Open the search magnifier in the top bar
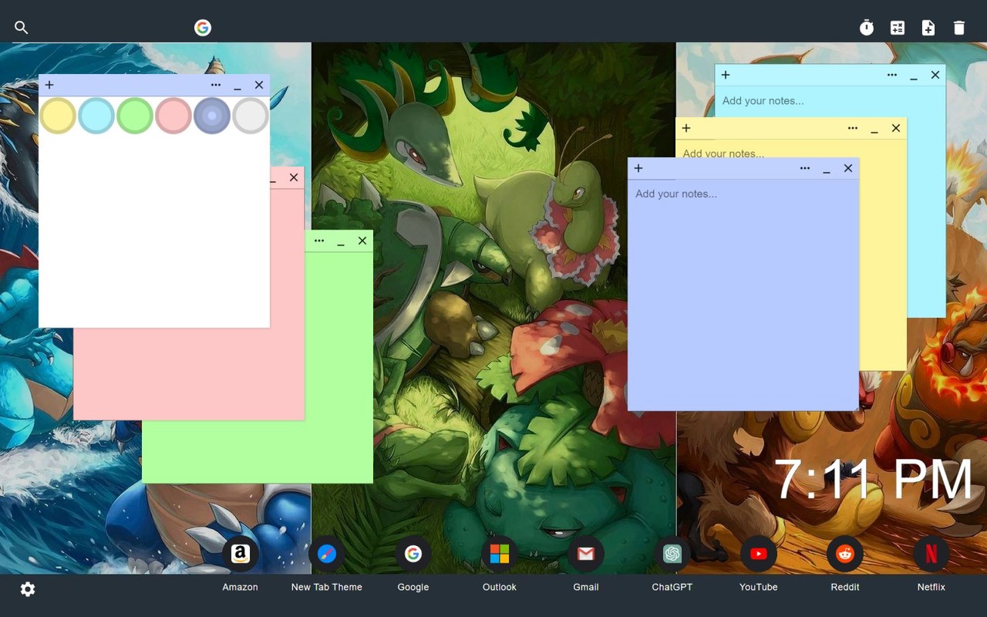The image size is (987, 617). coord(22,28)
